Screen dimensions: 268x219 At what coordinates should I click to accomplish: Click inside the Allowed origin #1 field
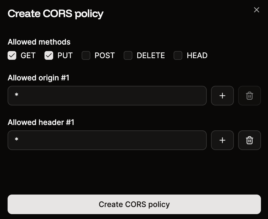point(107,96)
